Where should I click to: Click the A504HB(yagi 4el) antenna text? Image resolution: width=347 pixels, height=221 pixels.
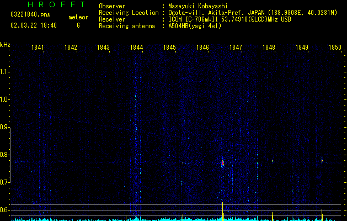195,26
